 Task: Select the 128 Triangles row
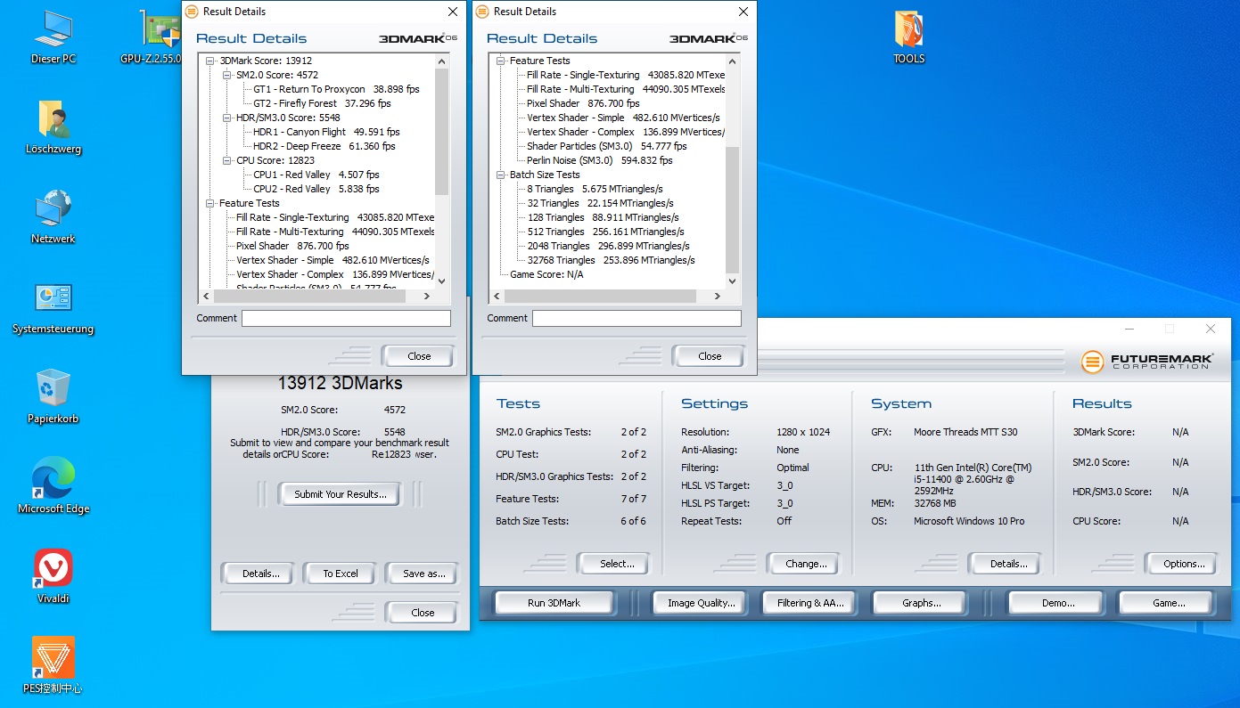(603, 217)
